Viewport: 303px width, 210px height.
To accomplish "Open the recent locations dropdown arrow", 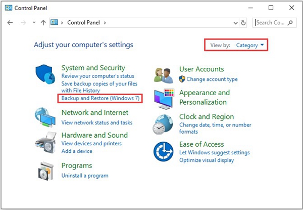I will pos(34,22).
